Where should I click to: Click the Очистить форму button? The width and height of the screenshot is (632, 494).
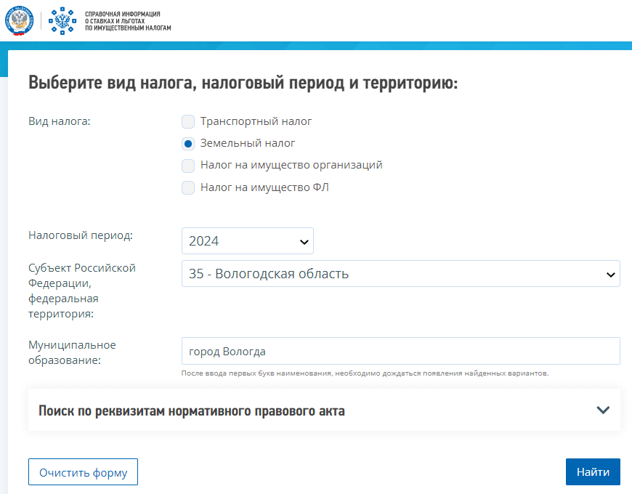(x=83, y=471)
